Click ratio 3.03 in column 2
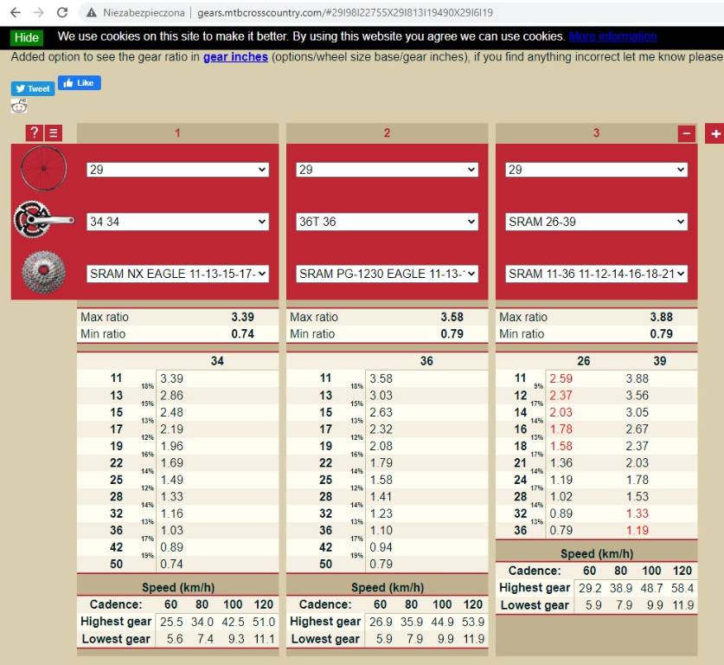Viewport: 724px width, 665px height. [381, 396]
